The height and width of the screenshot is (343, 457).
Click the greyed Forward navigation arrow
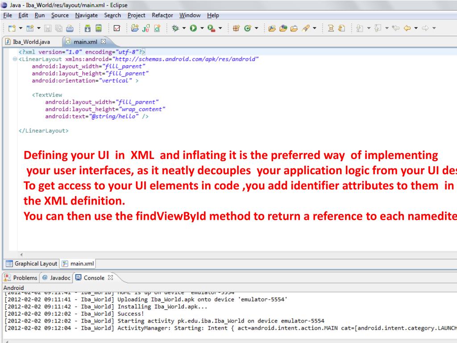click(425, 28)
